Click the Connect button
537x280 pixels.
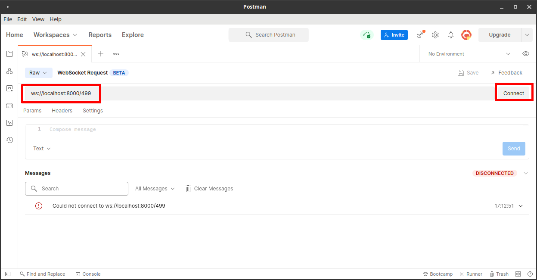pyautogui.click(x=514, y=93)
